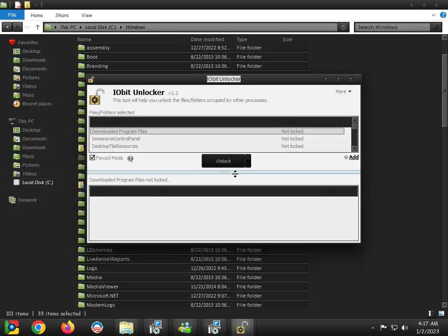Viewport: 448px width, 336px height.
Task: Open the Share ribbon tab
Action: pyautogui.click(x=62, y=15)
